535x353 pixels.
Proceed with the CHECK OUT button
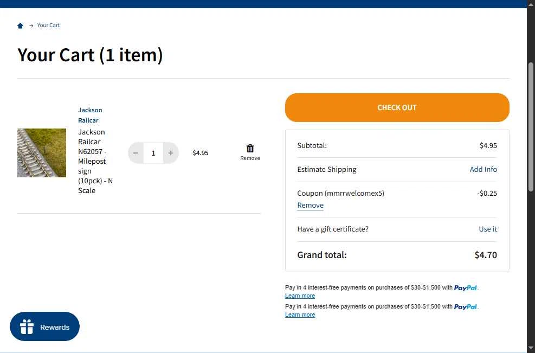point(397,107)
